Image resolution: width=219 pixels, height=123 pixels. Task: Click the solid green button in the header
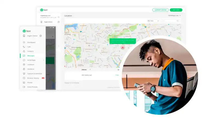click(176, 10)
